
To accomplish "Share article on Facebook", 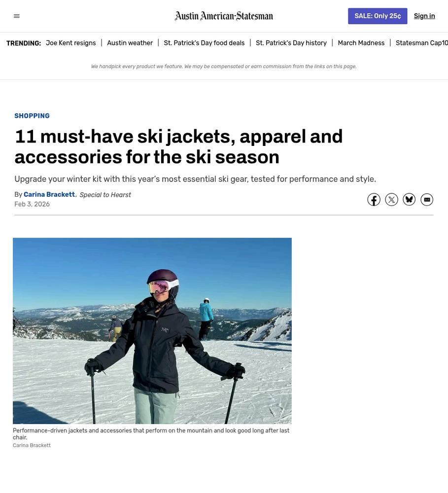I will [x=374, y=200].
